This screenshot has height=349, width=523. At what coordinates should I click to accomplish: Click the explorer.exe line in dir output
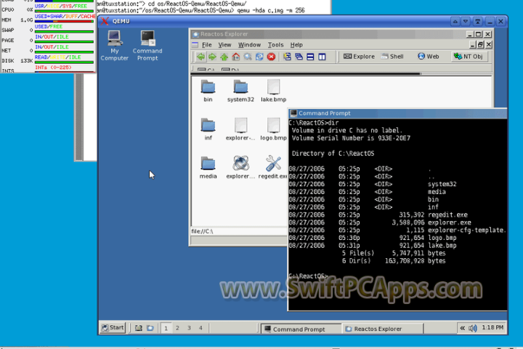[380, 222]
